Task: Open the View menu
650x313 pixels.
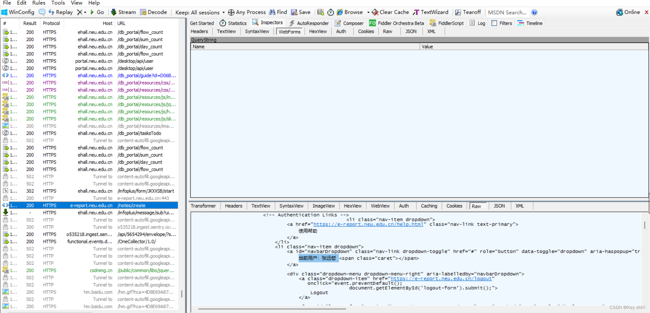Action: [x=76, y=3]
